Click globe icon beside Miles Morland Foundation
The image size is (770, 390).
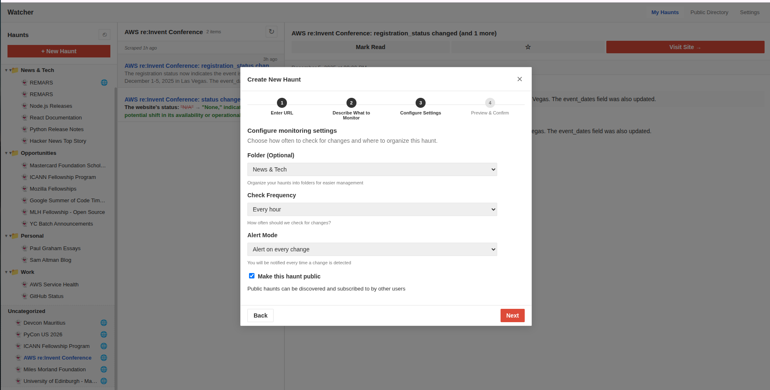pyautogui.click(x=104, y=369)
